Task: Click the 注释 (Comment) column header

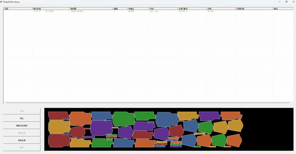Action: [x=18, y=9]
